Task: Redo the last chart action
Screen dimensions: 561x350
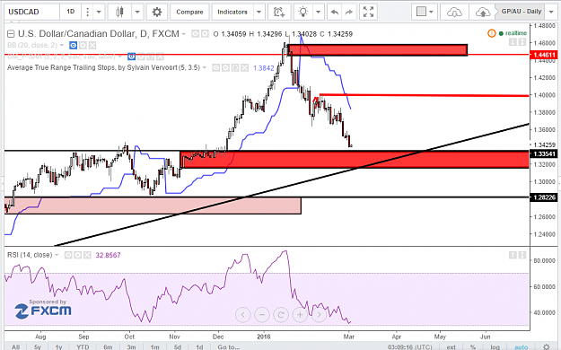Action: point(349,12)
